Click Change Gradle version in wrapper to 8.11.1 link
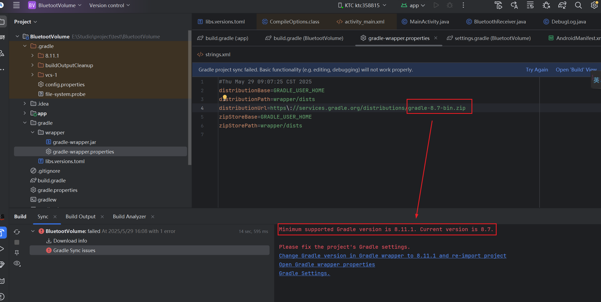This screenshot has width=601, height=302. coord(392,256)
